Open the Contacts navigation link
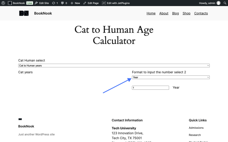The image size is (228, 142). click(x=201, y=13)
